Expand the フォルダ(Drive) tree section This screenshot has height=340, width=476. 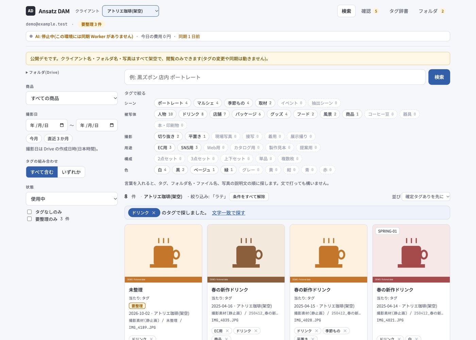pyautogui.click(x=42, y=72)
